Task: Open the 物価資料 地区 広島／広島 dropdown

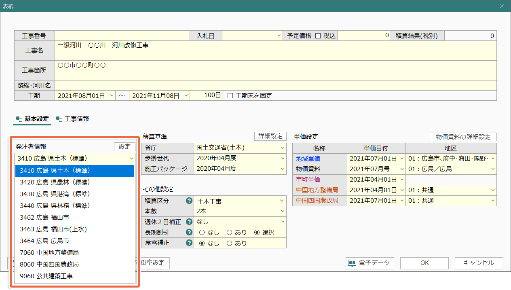Action: click(493, 169)
